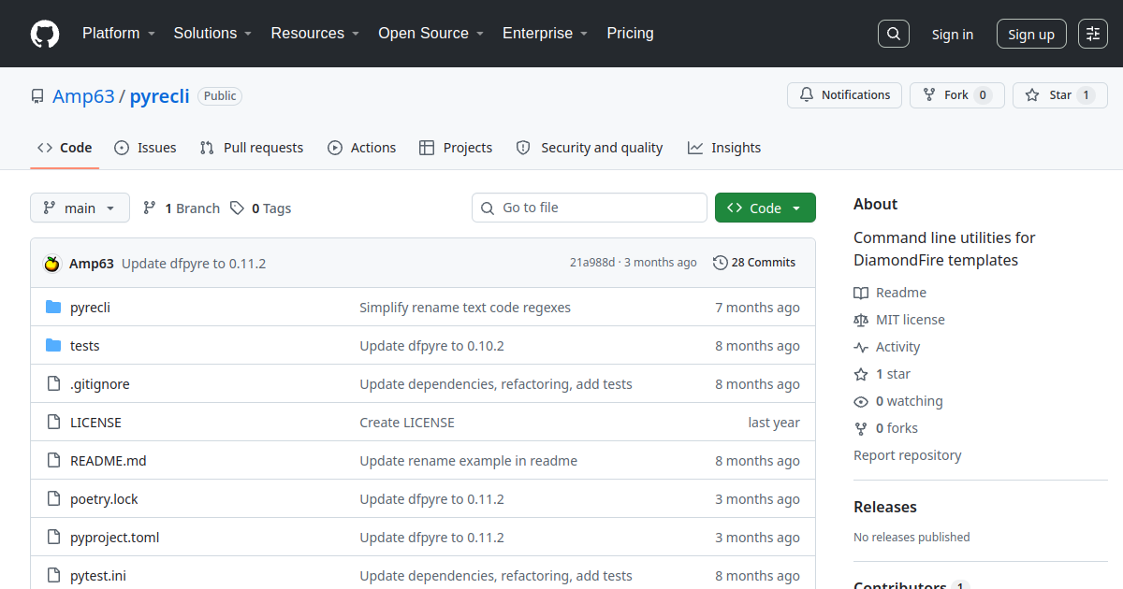Click the fork count badge showing 0
1123x589 pixels.
coord(983,95)
